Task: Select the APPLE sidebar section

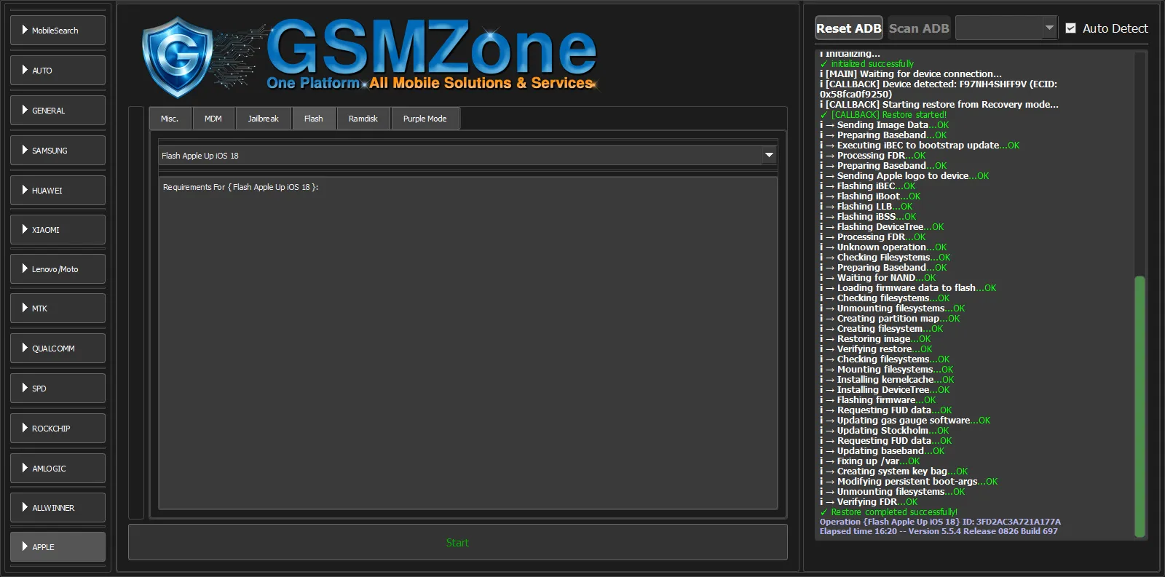Action: point(58,547)
